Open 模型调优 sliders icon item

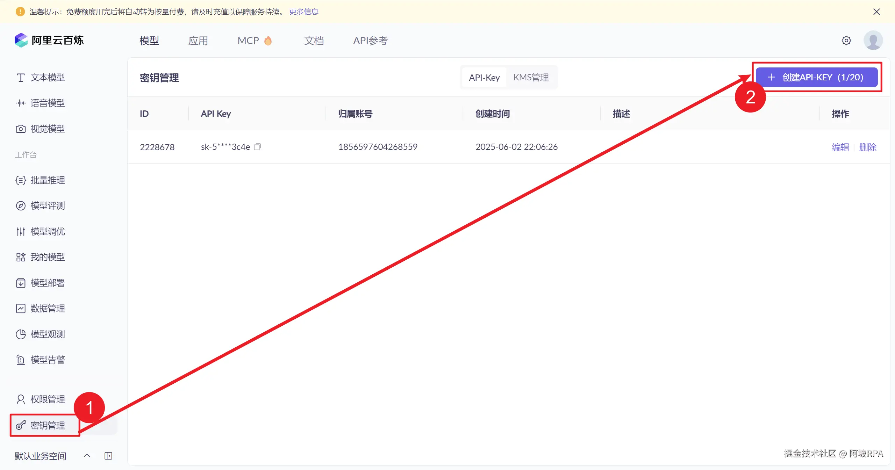pos(21,232)
